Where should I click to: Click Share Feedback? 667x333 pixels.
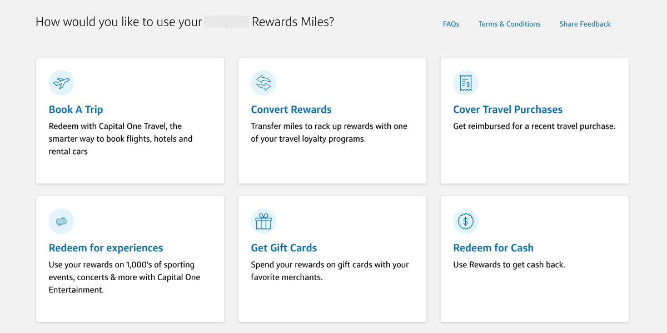coord(585,24)
